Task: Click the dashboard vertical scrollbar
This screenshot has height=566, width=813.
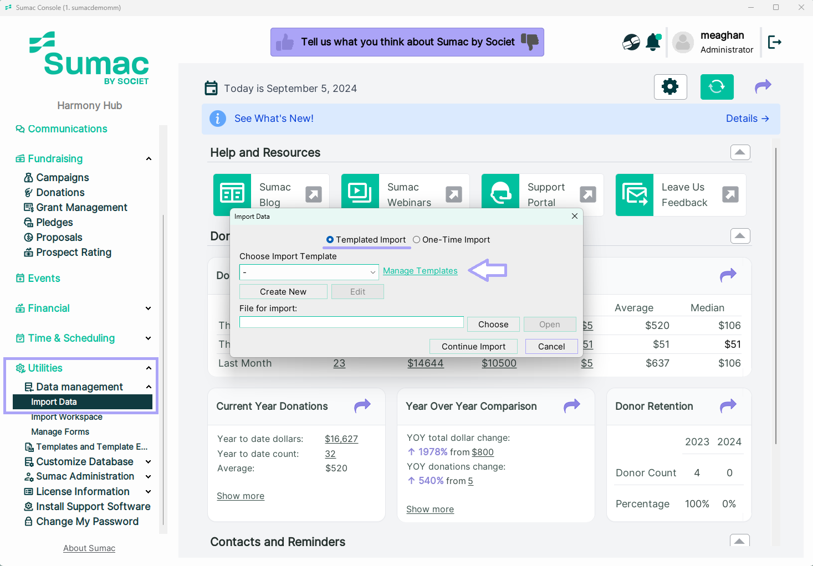Action: (x=776, y=295)
